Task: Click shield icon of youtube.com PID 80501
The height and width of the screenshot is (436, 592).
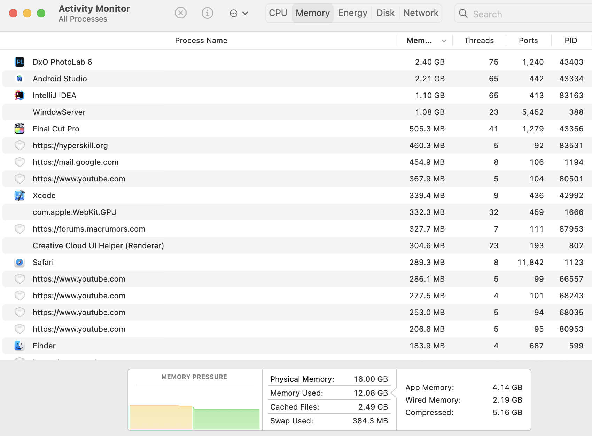Action: [x=20, y=179]
